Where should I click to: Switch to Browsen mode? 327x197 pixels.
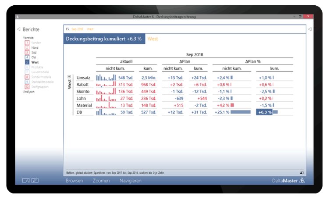75,181
